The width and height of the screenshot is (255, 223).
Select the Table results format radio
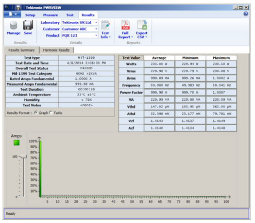coord(51,112)
